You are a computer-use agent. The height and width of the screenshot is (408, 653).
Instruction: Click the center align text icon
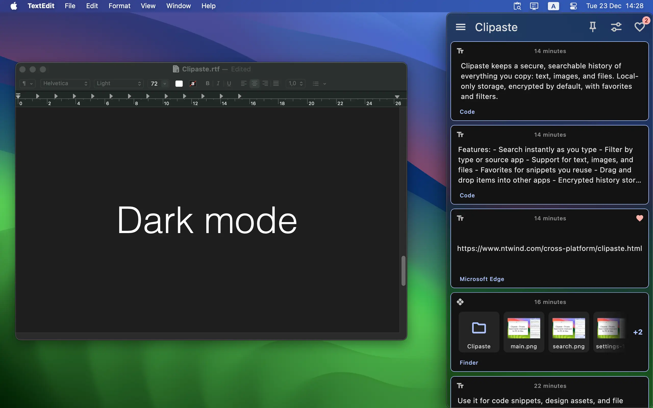tap(254, 84)
